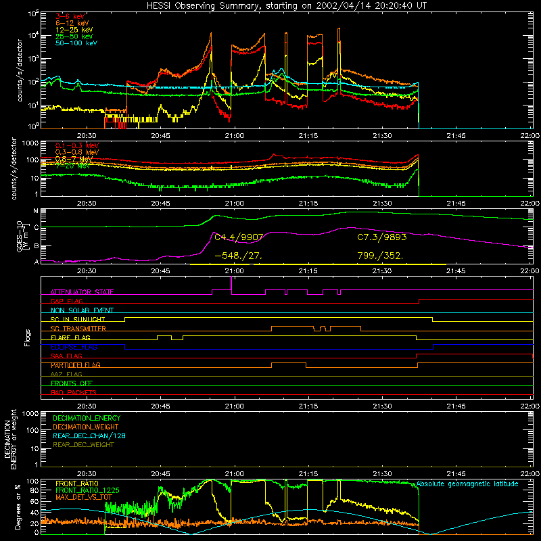Select the 50-100 keV legend label
The image size is (541, 541).
pyautogui.click(x=76, y=43)
